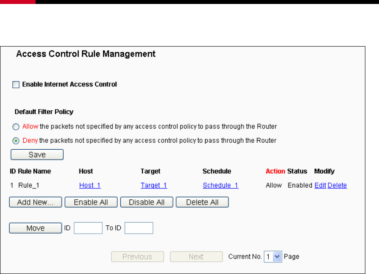The height and width of the screenshot is (274, 379).
Task: Click the Next page button
Action: (196, 256)
